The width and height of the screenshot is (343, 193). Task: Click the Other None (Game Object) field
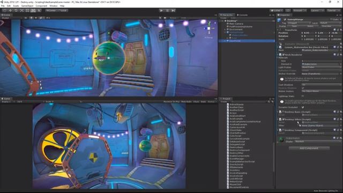[x=320, y=125]
